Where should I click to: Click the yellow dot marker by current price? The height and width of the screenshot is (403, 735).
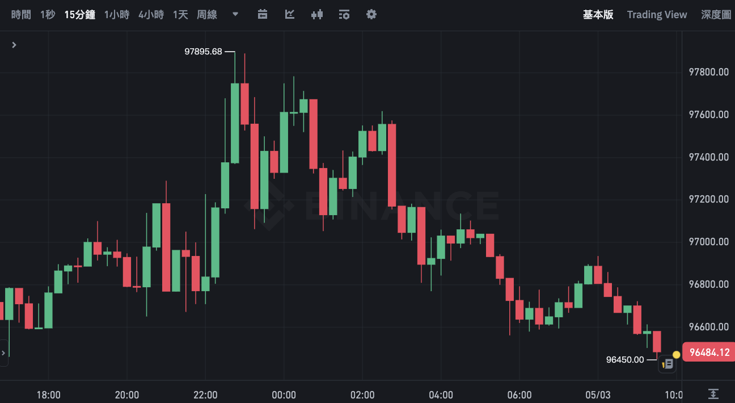676,355
